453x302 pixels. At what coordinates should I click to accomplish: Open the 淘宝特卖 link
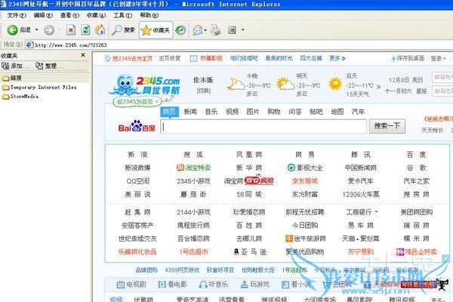193,168
